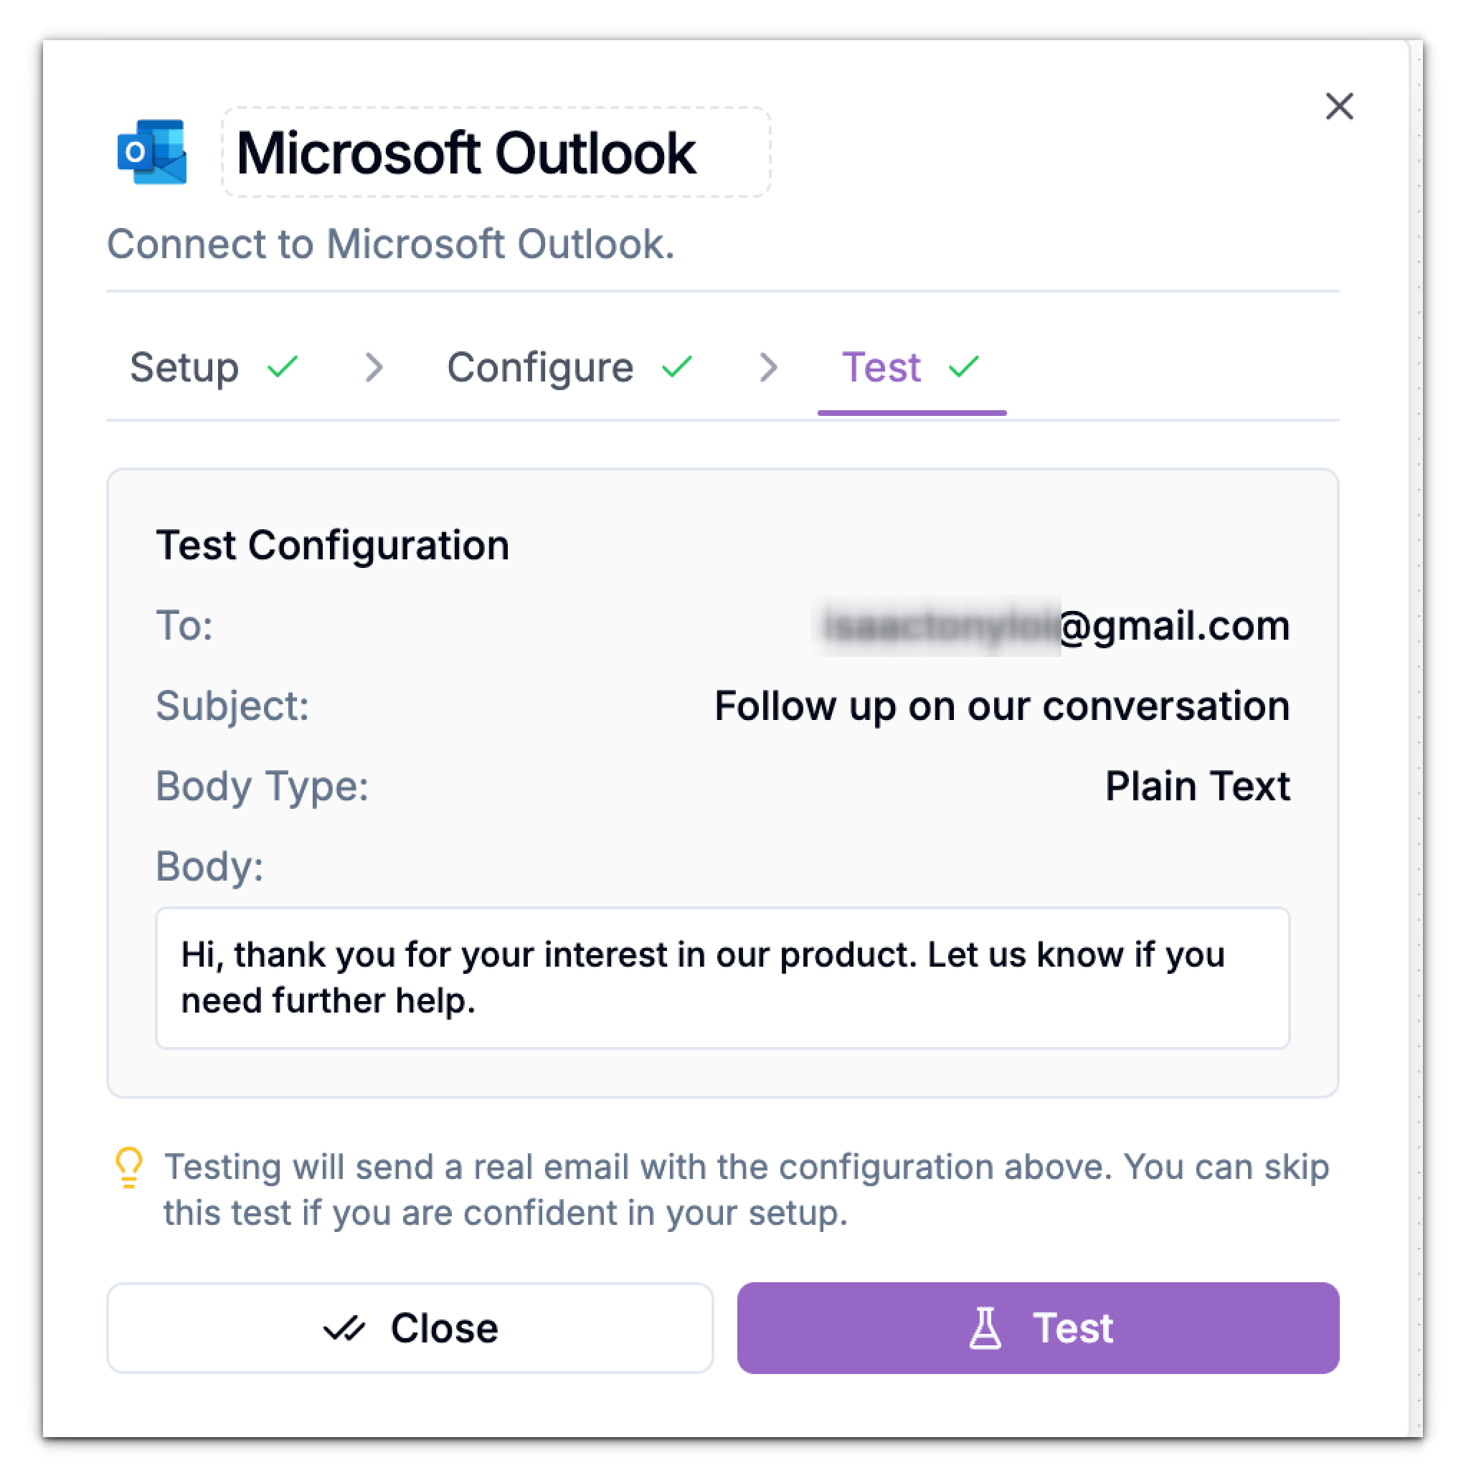Click the green checkmark beside Setup

(x=282, y=367)
